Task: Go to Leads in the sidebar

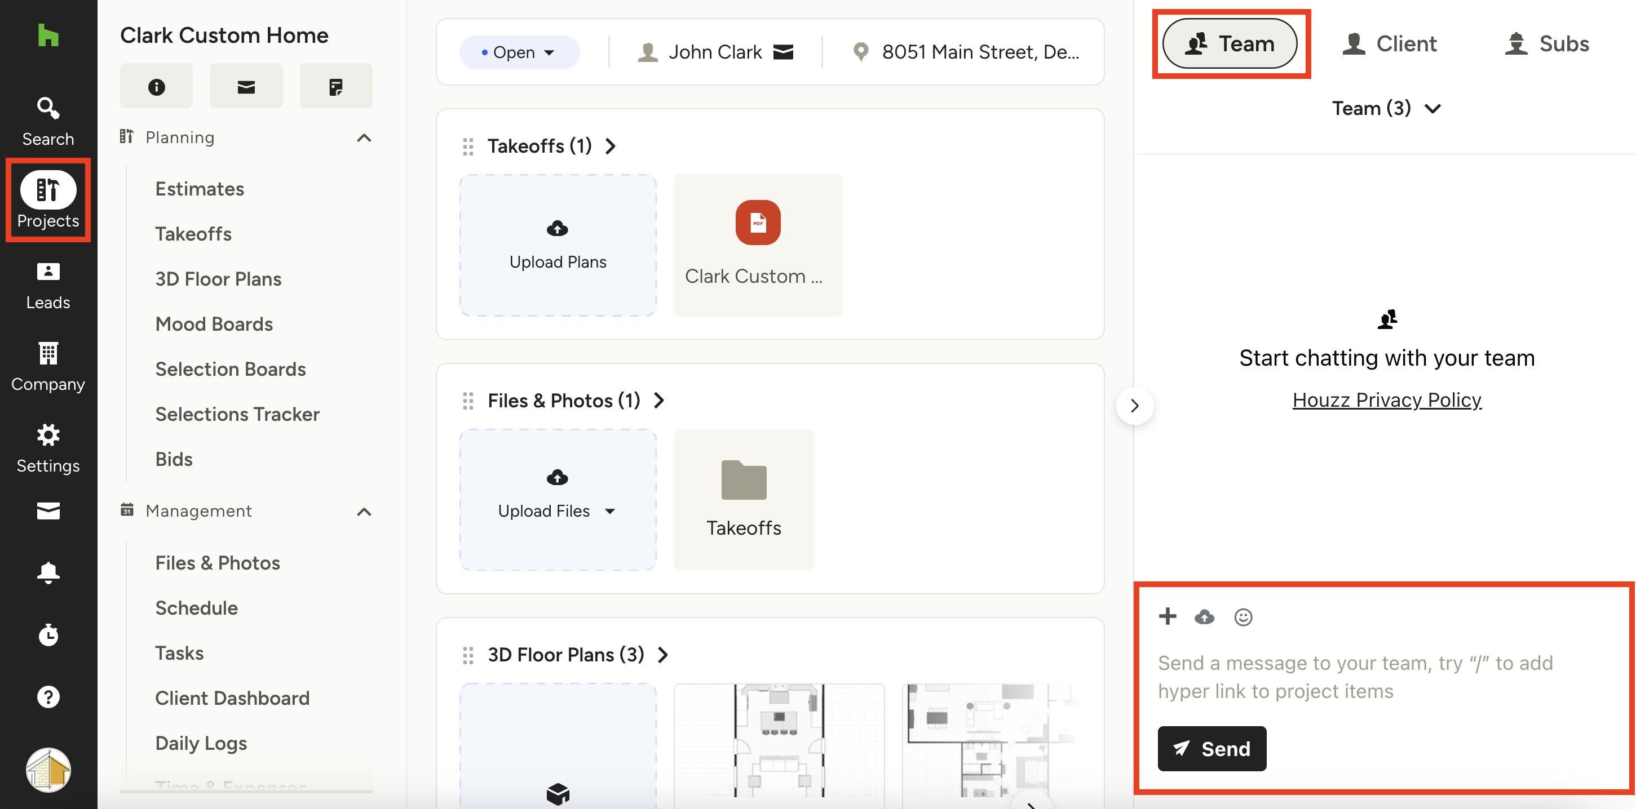Action: [48, 286]
